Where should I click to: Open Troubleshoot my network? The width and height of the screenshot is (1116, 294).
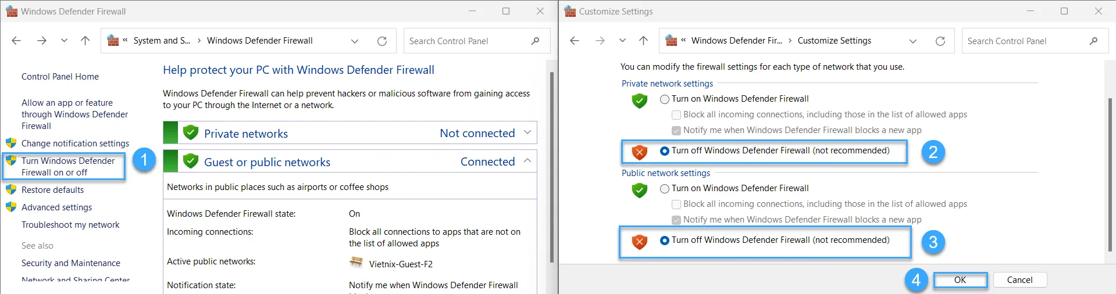point(70,225)
